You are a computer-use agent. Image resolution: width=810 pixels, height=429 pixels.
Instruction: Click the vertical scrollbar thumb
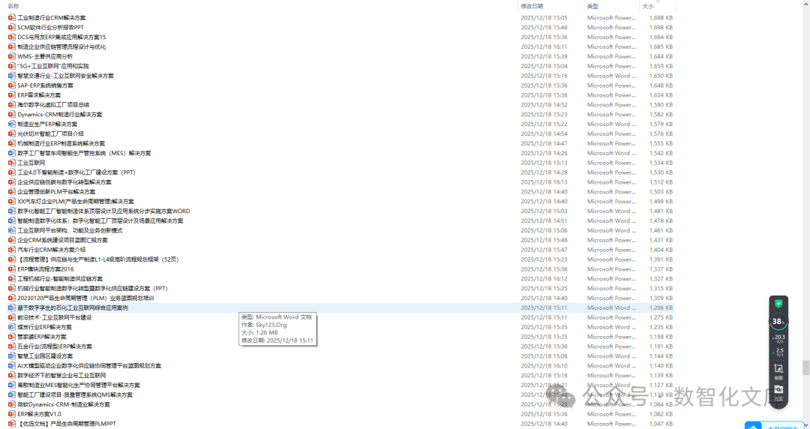tap(805, 367)
